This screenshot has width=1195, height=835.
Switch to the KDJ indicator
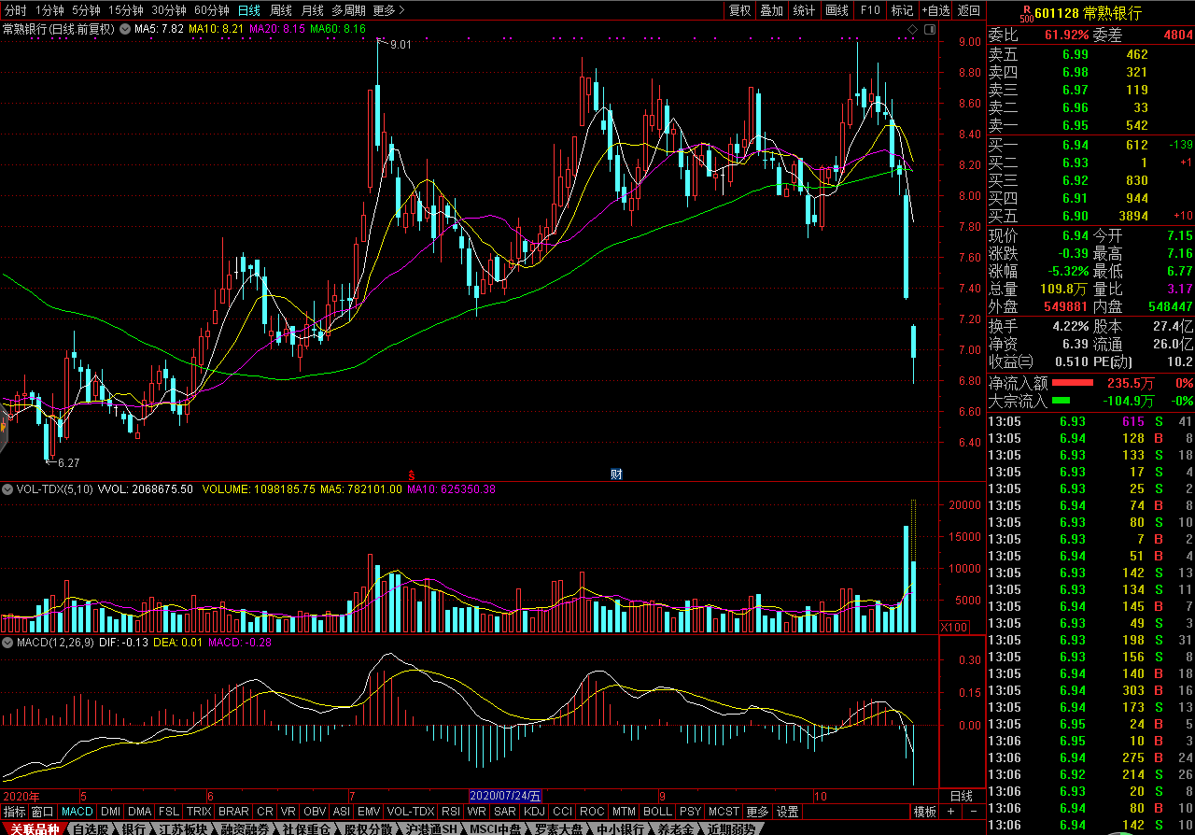(x=534, y=812)
